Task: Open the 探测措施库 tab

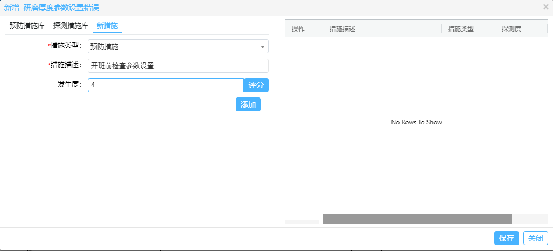Action: [71, 25]
